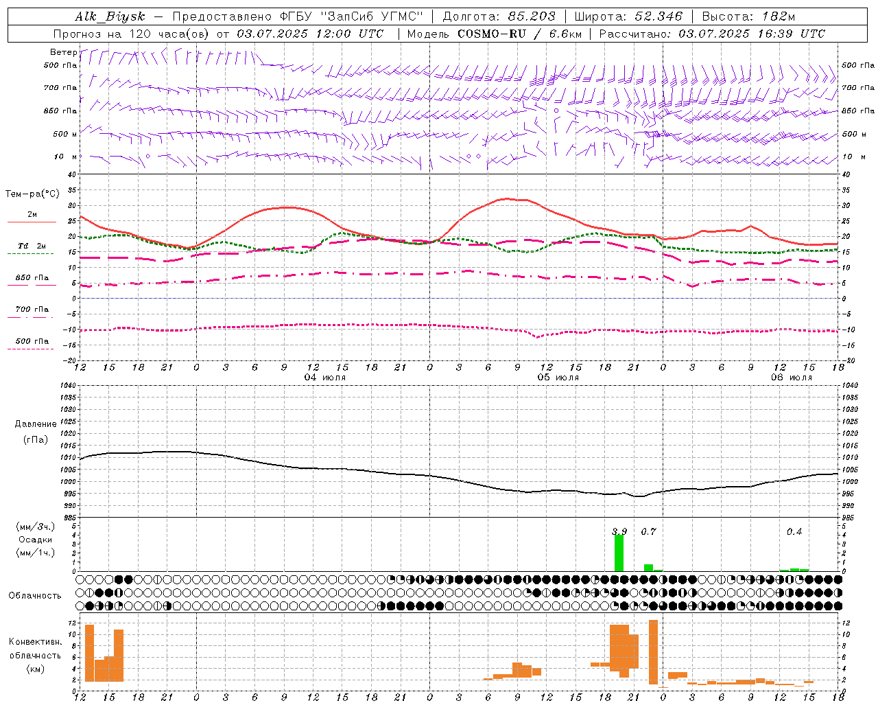Select the (мм/1ч.) precipitation unit label

point(35,552)
